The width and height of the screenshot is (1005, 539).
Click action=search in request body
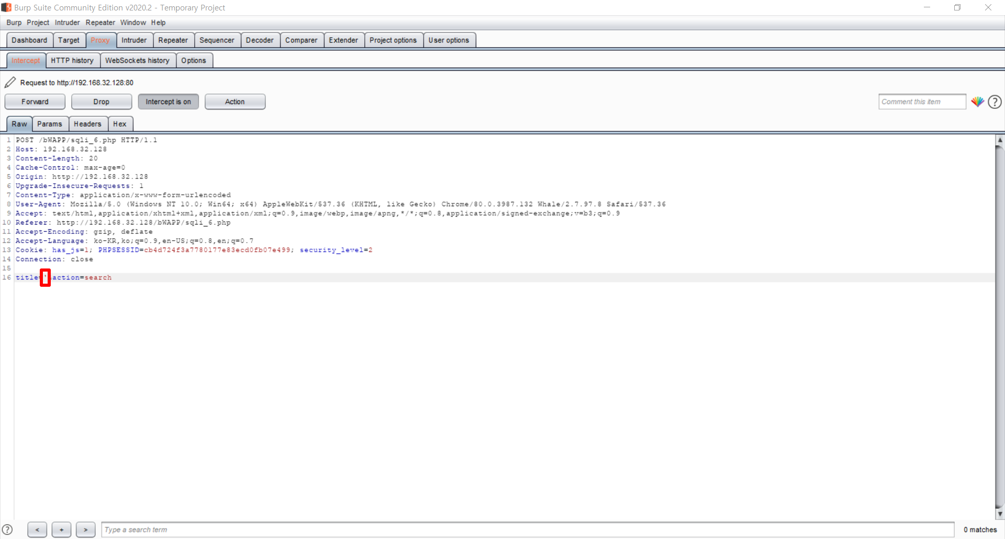82,277
